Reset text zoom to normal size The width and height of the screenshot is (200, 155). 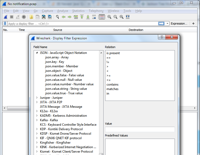(122, 17)
